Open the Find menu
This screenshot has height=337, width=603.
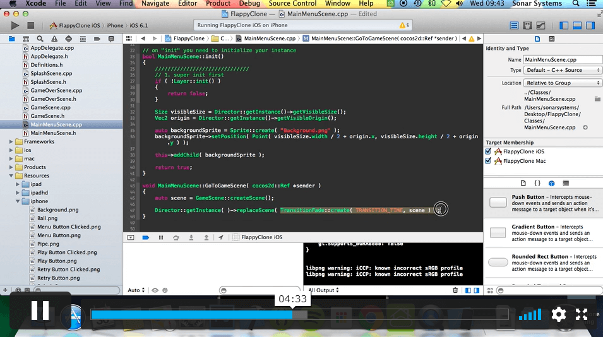(126, 3)
